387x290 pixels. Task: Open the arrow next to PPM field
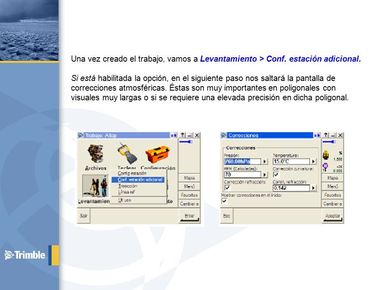(x=264, y=174)
